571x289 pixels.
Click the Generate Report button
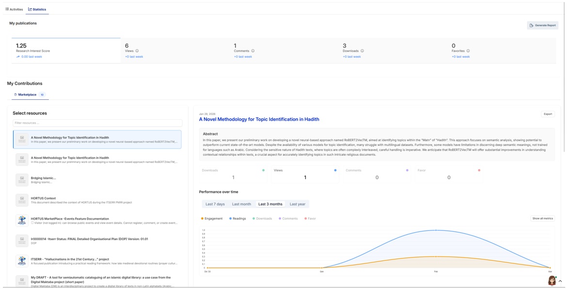[542, 25]
